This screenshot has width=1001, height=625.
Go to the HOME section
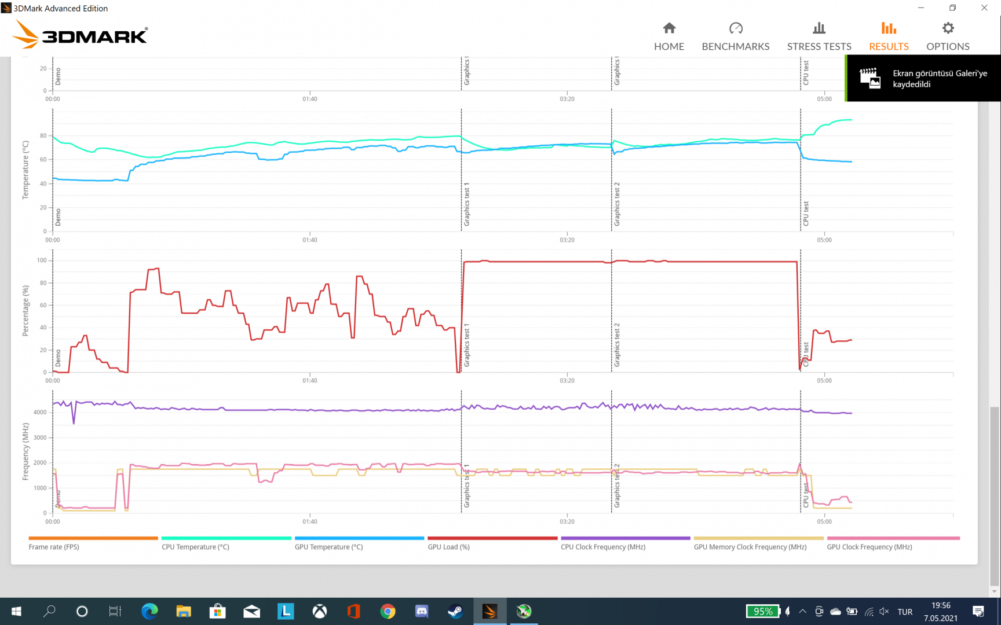pos(669,36)
